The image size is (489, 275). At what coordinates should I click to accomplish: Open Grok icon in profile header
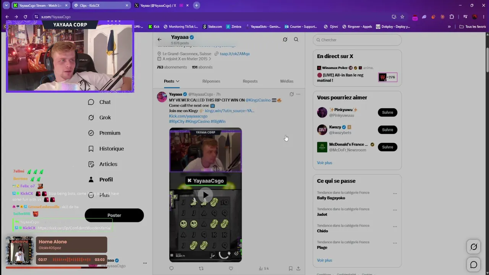coord(285,39)
